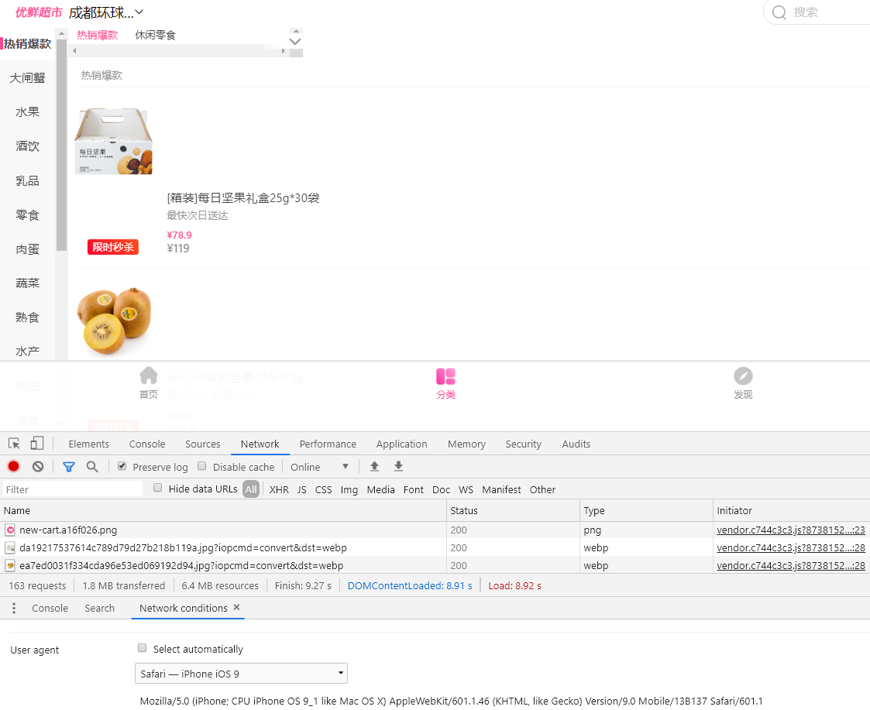Open the drawer three-dots menu
This screenshot has width=870, height=710.
click(x=14, y=608)
